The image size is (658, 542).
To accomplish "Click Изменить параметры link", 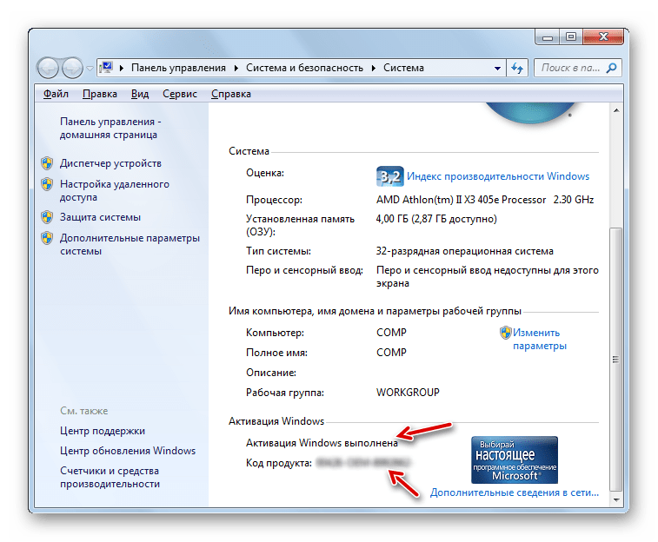I will pos(540,339).
